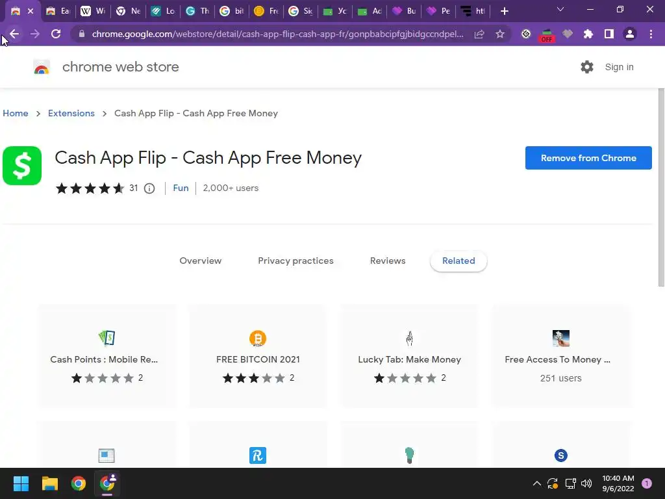This screenshot has height=499, width=665.
Task: Click the share page icon in address bar
Action: coord(479,34)
